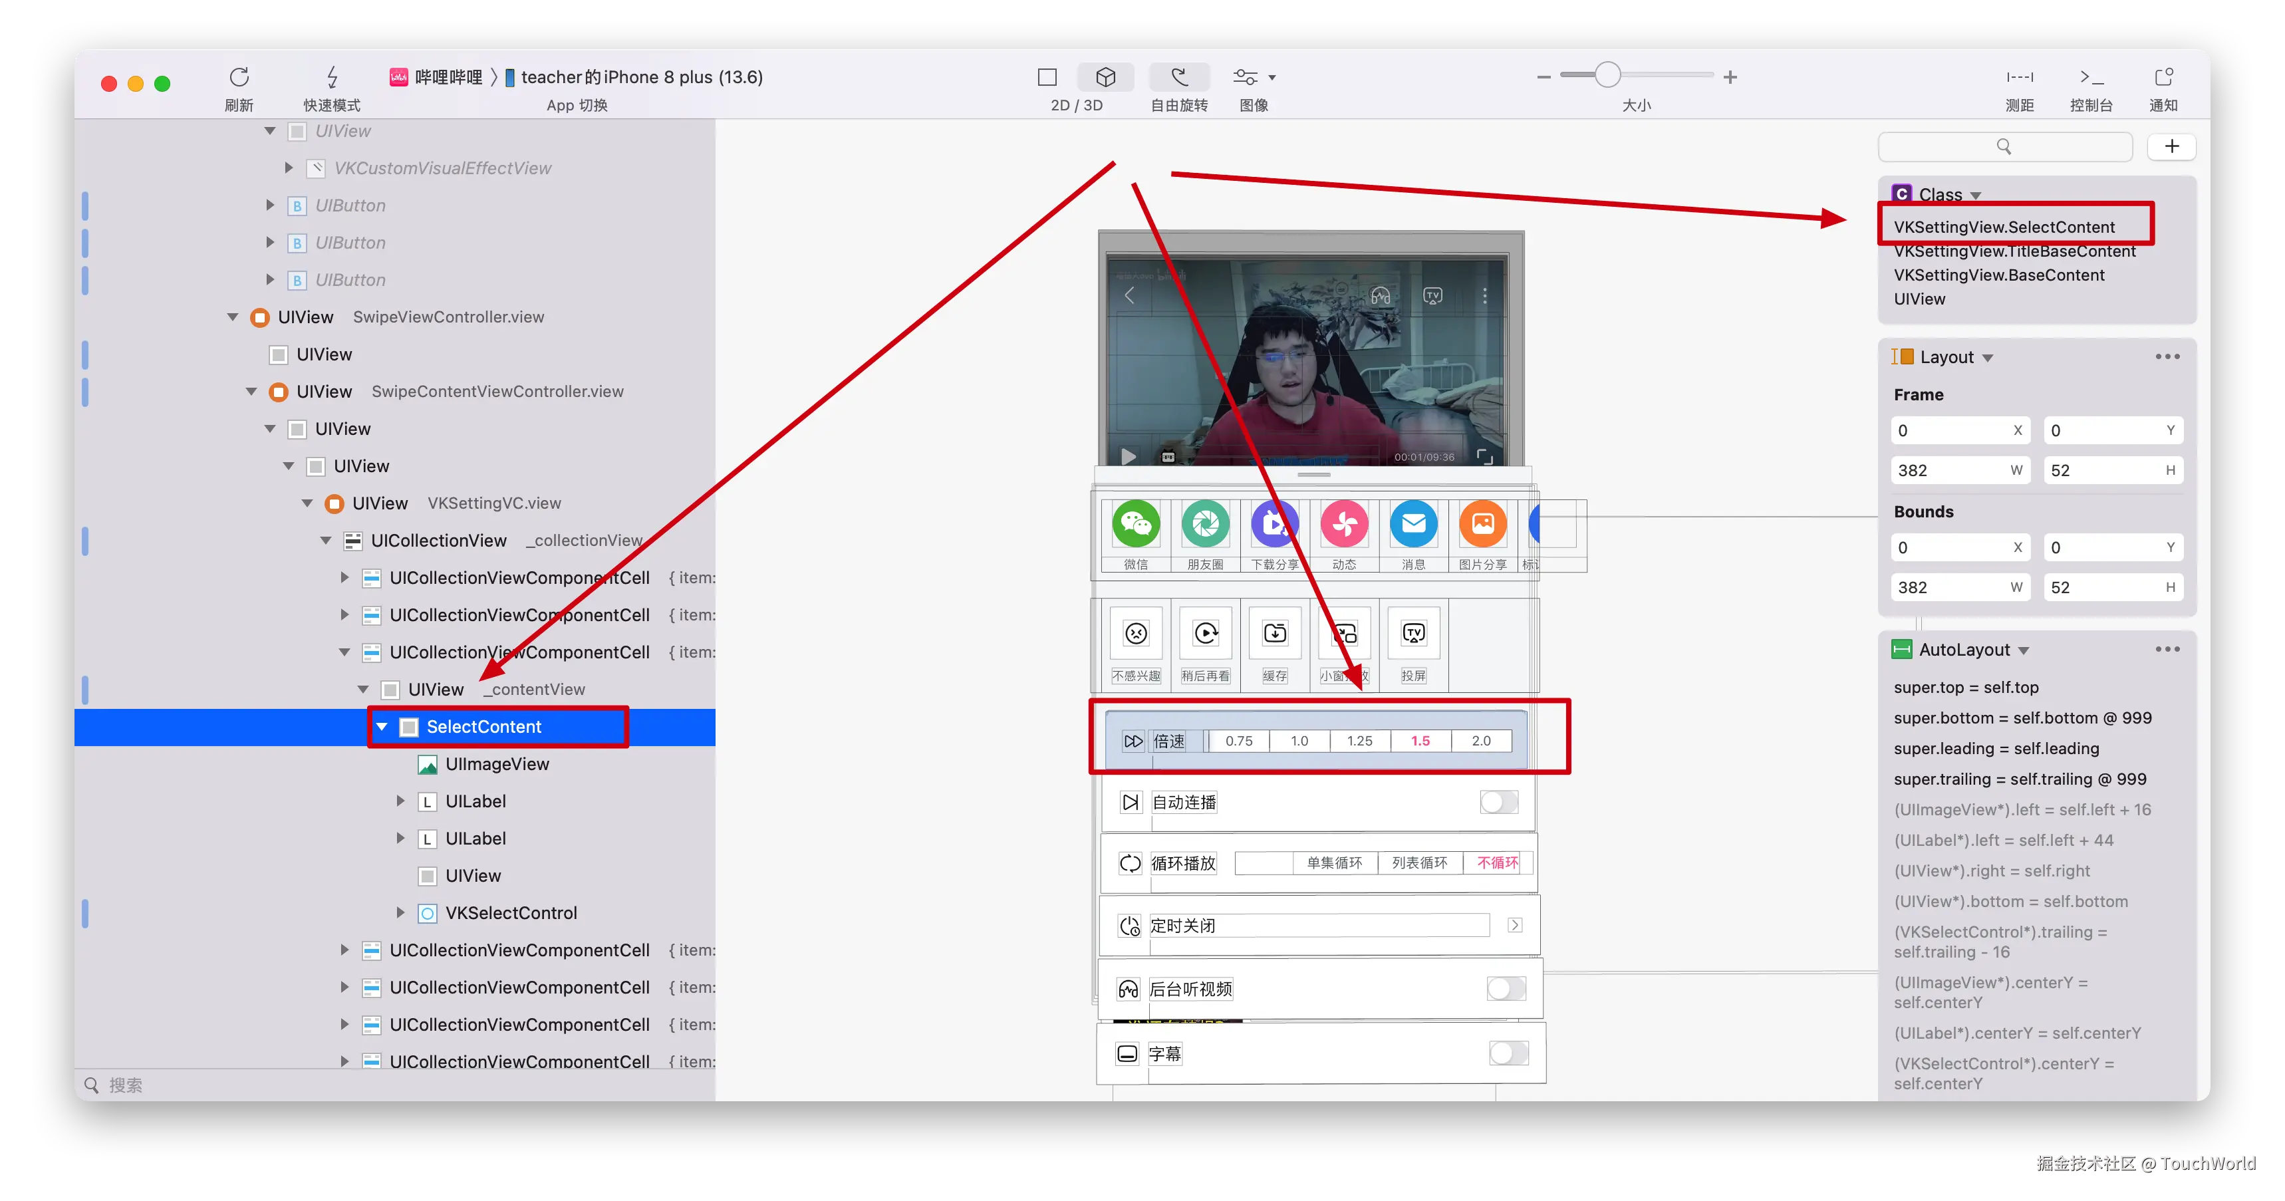Click the refresh (刷新) toolbar icon
Viewport: 2285px width, 1201px height.
pyautogui.click(x=239, y=77)
